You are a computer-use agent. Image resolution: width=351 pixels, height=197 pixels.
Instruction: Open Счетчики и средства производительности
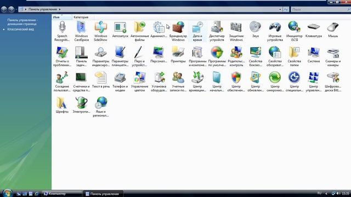pyautogui.click(x=81, y=82)
